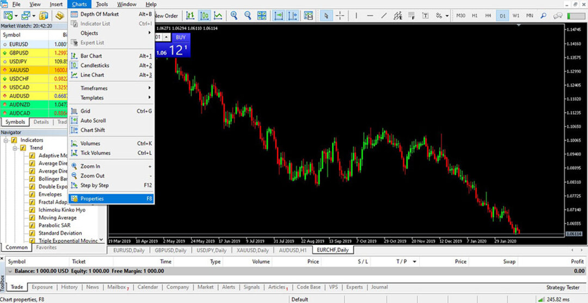588x303 pixels.
Task: Open Properties from the Charts menu
Action: click(91, 199)
